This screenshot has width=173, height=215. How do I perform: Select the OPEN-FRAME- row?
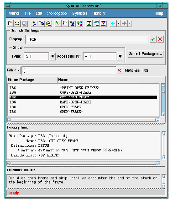(x=83, y=112)
